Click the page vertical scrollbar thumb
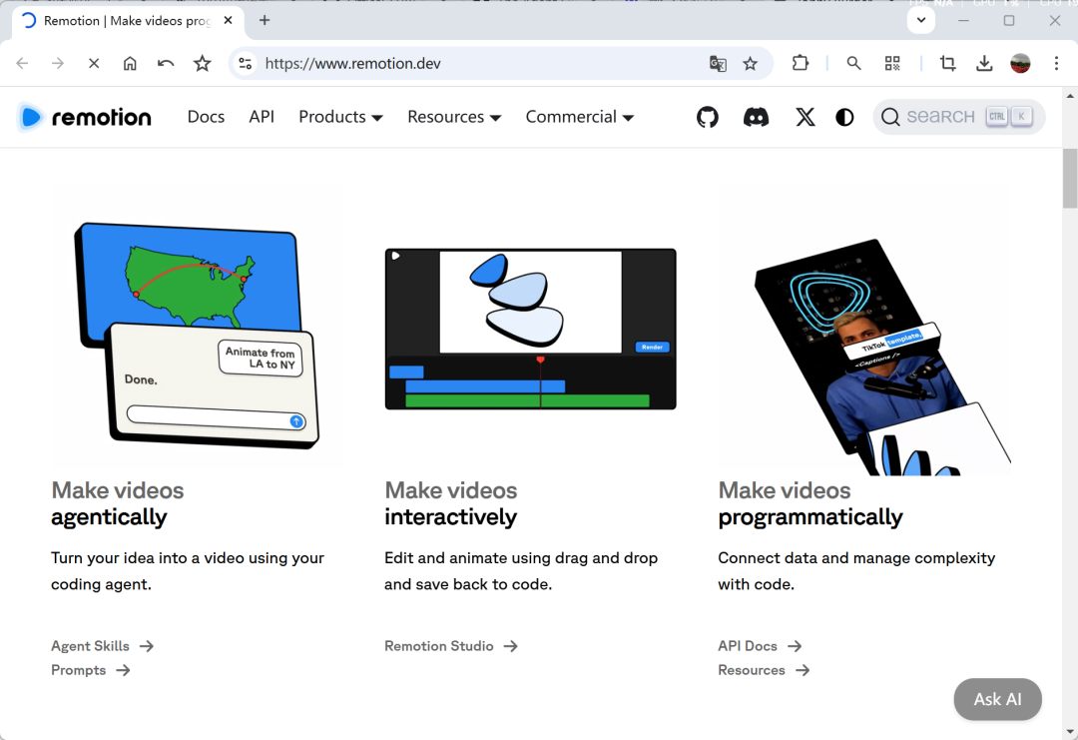Screen dimensions: 1078x740 1070,178
